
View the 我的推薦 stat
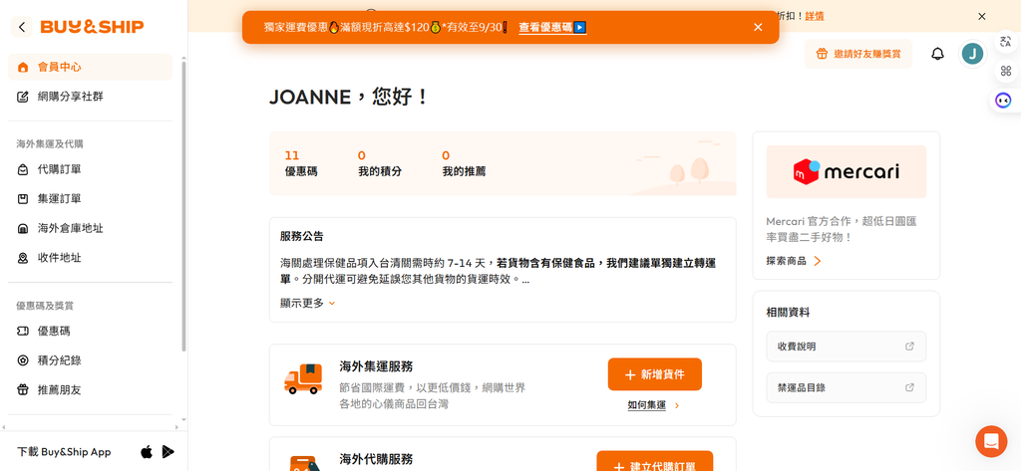tap(464, 164)
